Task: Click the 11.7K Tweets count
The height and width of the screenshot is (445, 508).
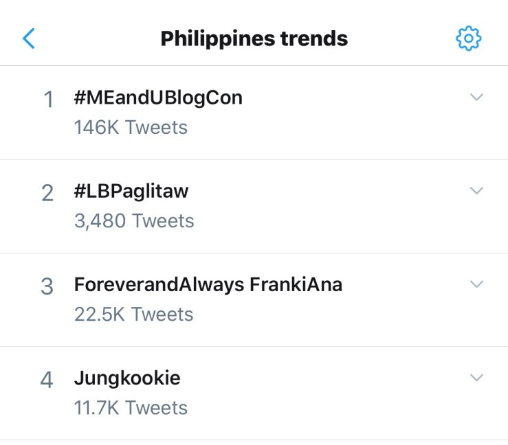Action: 131,408
